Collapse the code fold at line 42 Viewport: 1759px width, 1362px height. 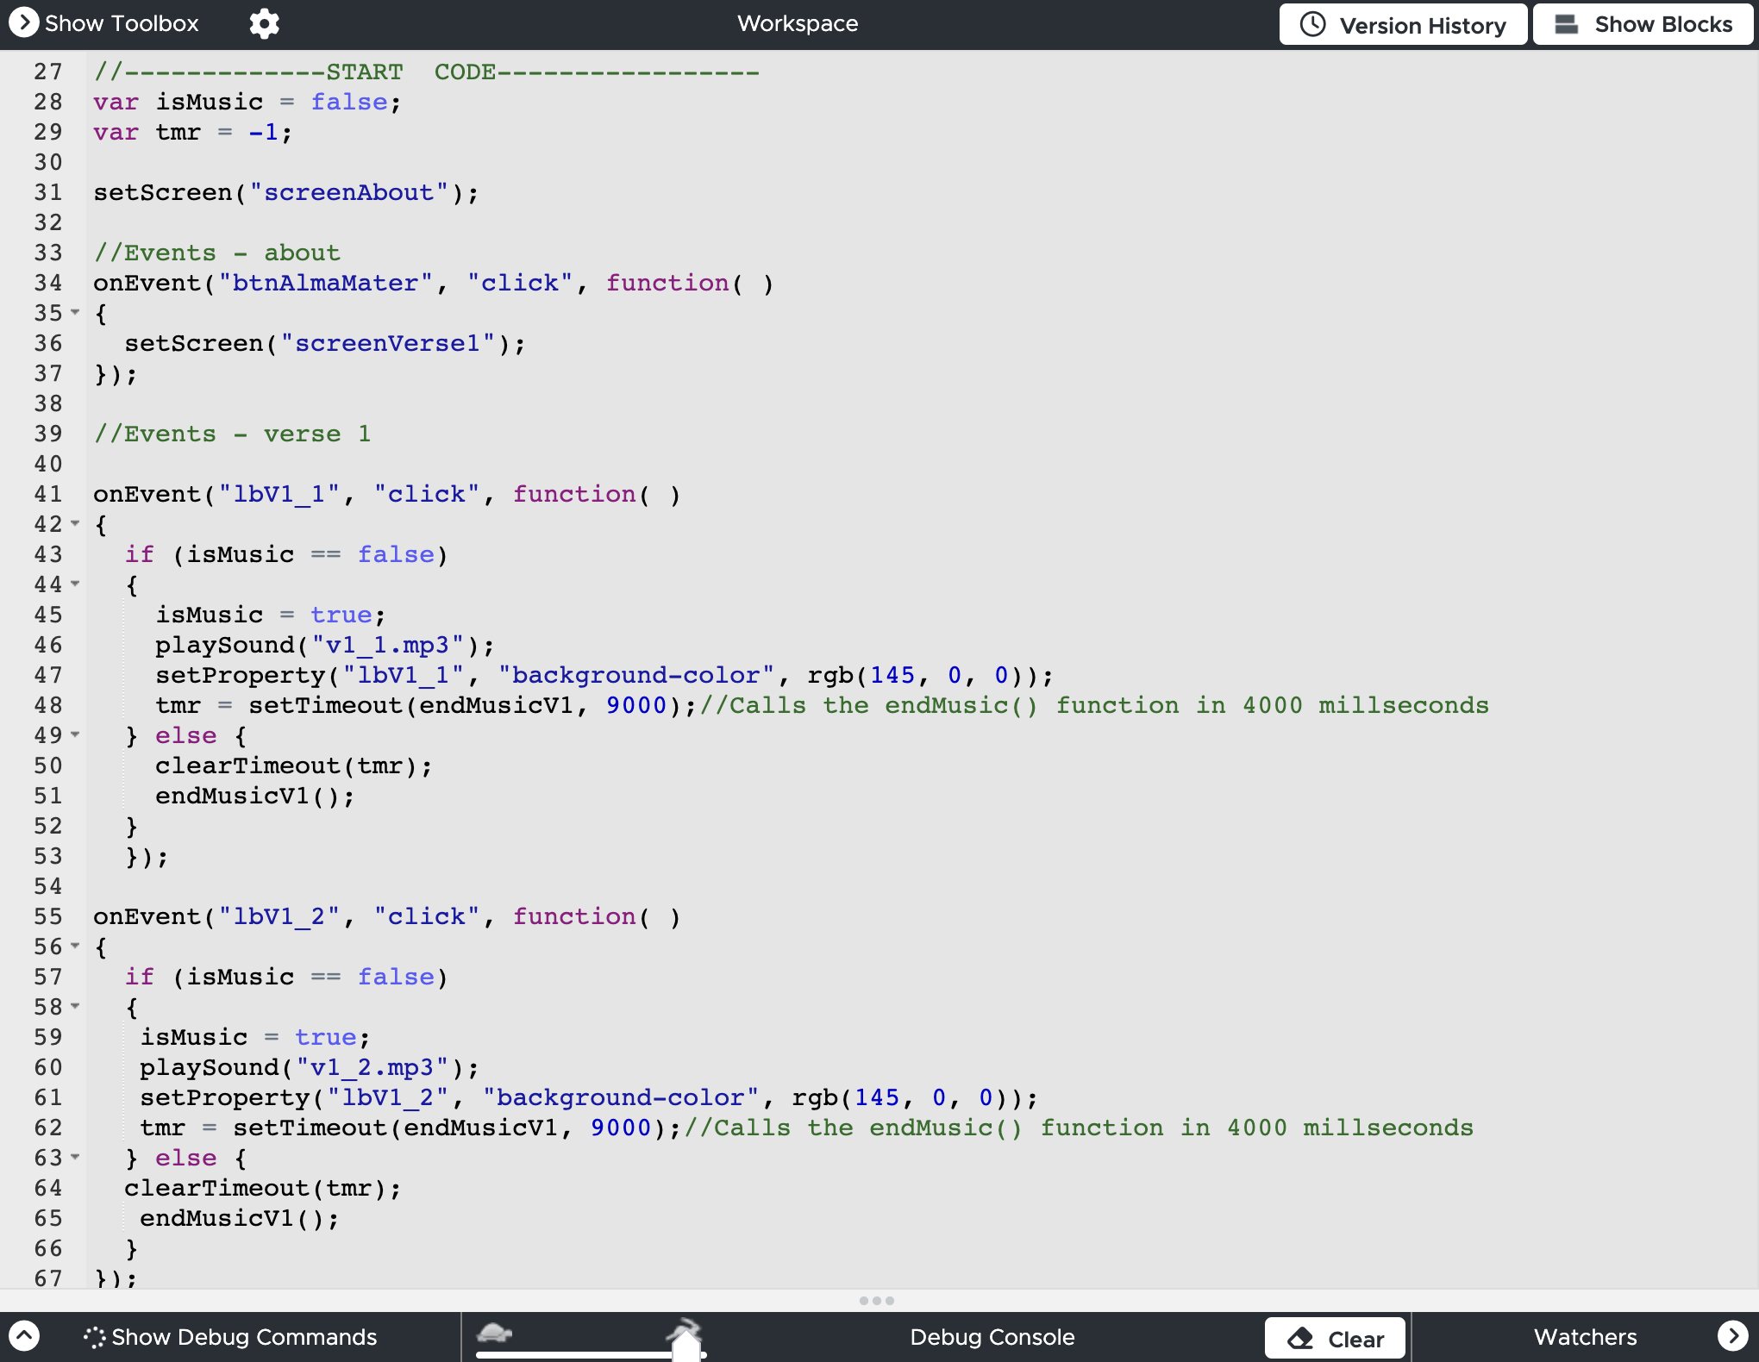75,523
